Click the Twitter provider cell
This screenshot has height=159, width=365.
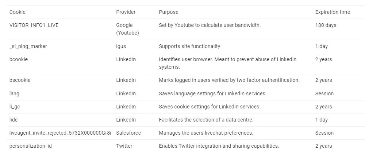124,146
